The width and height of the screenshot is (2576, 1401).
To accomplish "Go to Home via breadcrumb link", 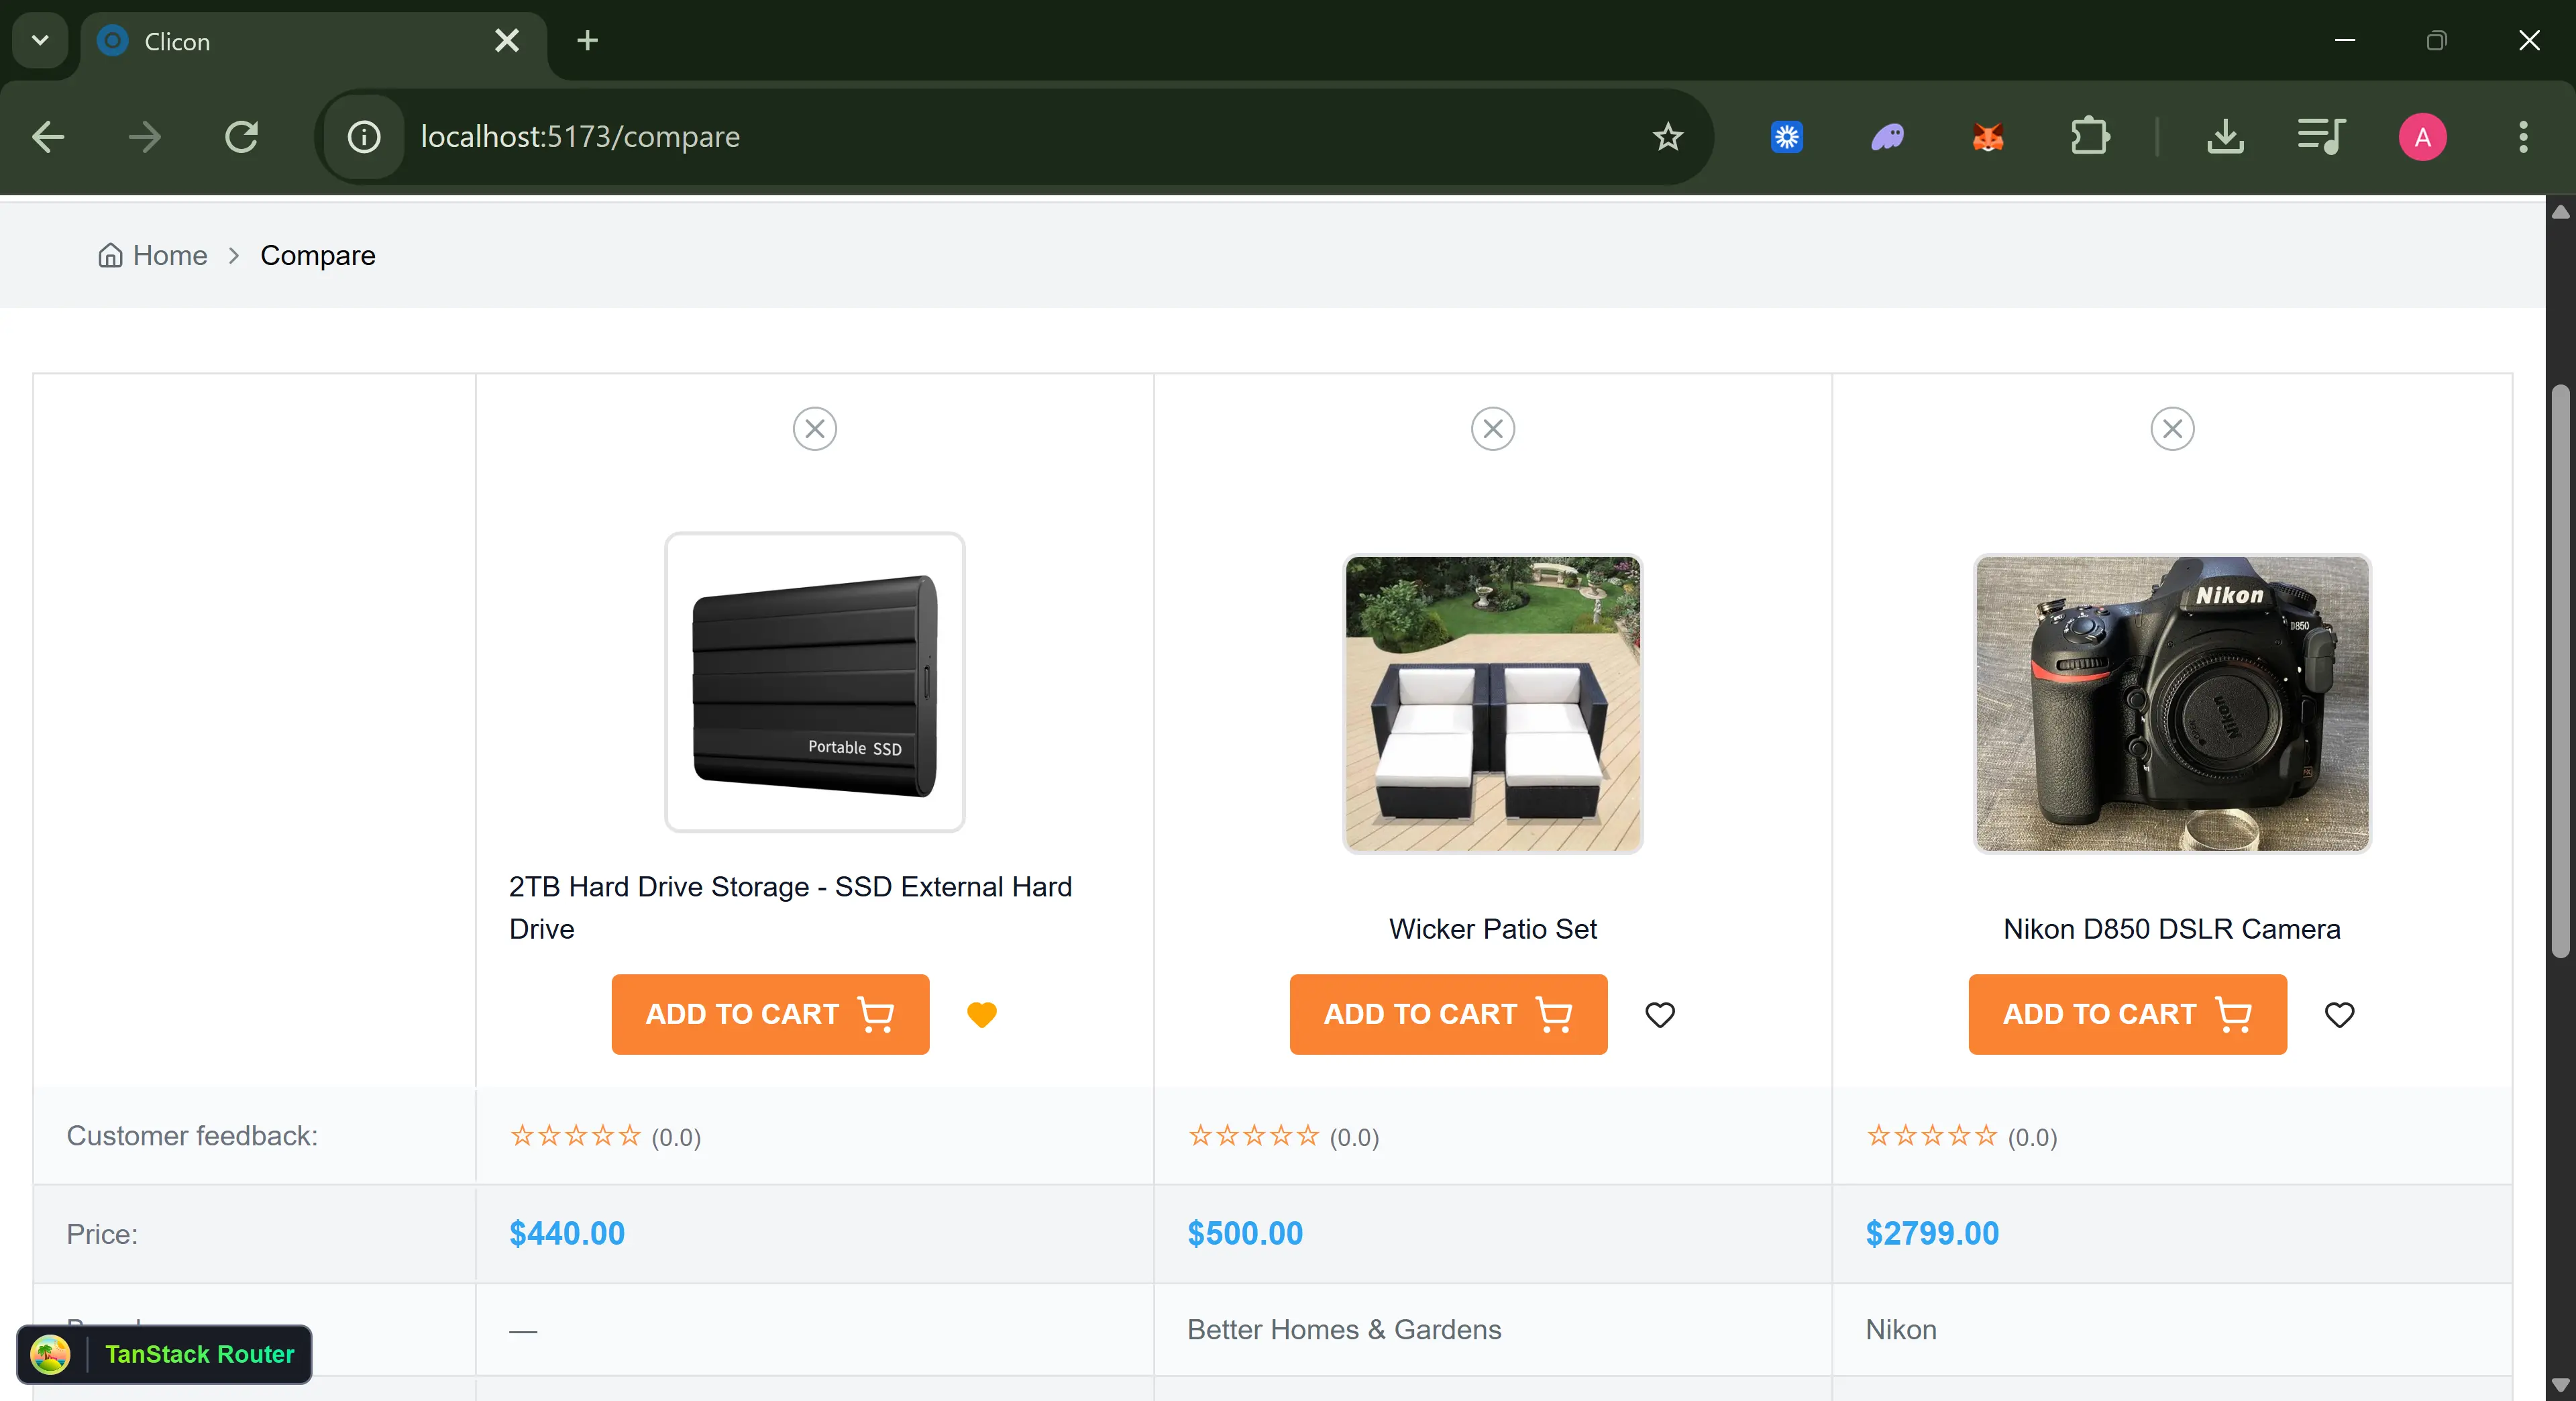I will click(153, 256).
